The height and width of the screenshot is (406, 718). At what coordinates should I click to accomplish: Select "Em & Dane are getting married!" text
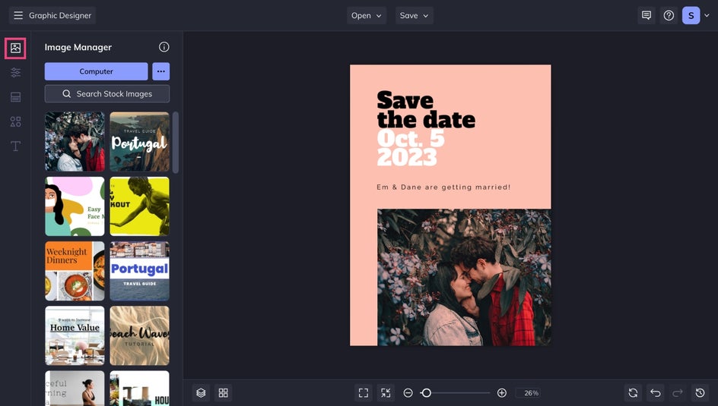click(x=443, y=187)
